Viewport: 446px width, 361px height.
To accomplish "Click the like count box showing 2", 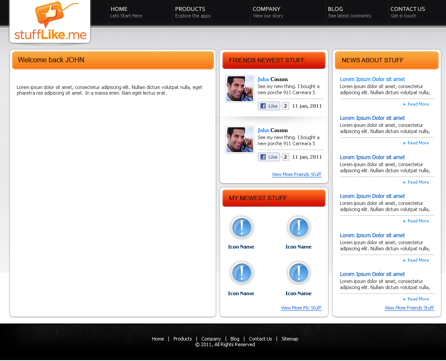I will (x=285, y=106).
